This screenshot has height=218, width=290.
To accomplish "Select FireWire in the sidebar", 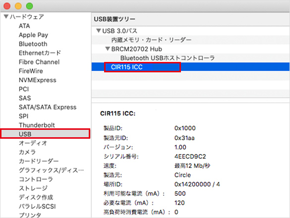I will coord(31,71).
